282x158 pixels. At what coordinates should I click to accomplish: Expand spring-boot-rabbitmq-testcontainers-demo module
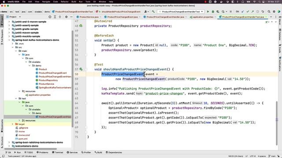point(9,142)
